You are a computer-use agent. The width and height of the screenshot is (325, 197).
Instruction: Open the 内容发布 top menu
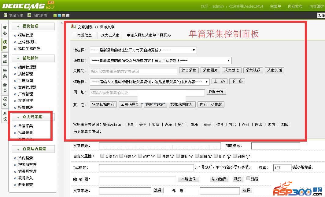295,6
